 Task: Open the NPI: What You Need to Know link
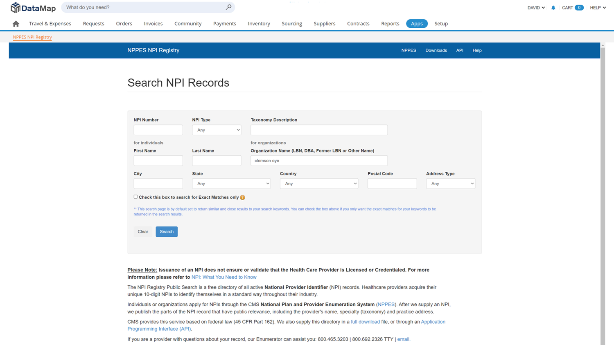224,277
